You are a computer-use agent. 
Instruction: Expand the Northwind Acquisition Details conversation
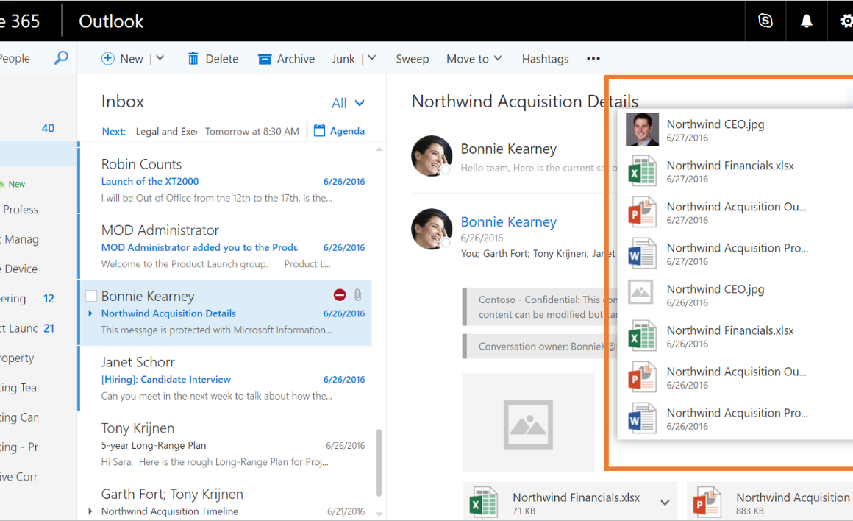pos(90,313)
